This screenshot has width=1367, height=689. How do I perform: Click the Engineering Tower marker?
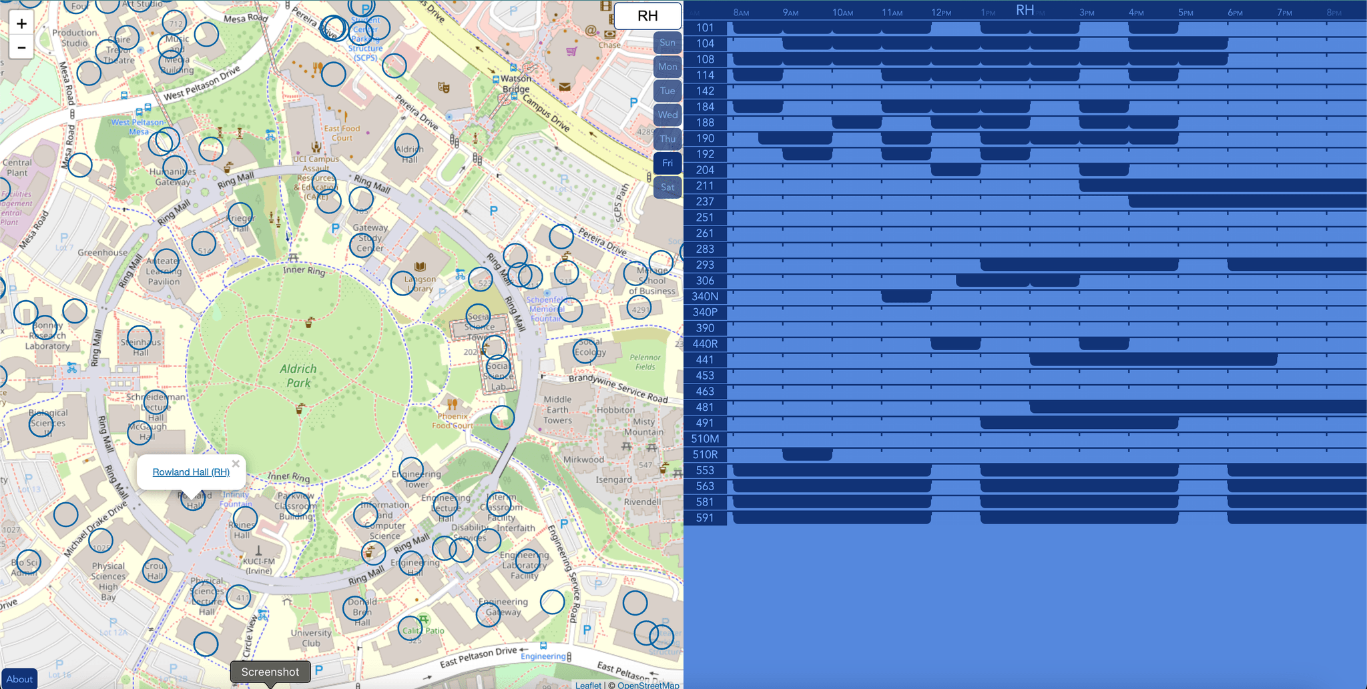coord(411,470)
